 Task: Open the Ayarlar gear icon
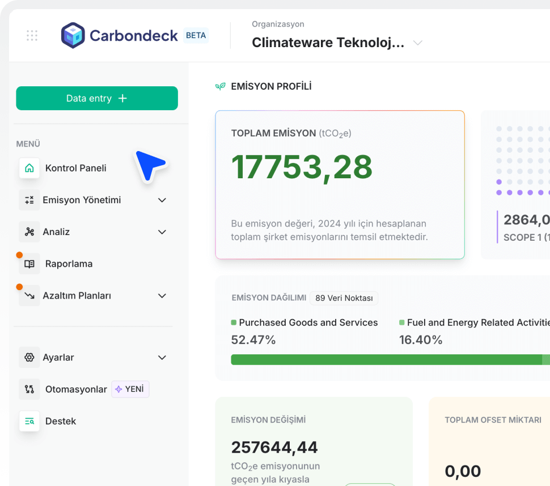click(x=29, y=357)
